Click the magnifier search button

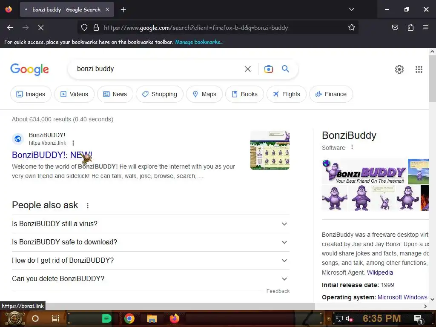coord(285,69)
